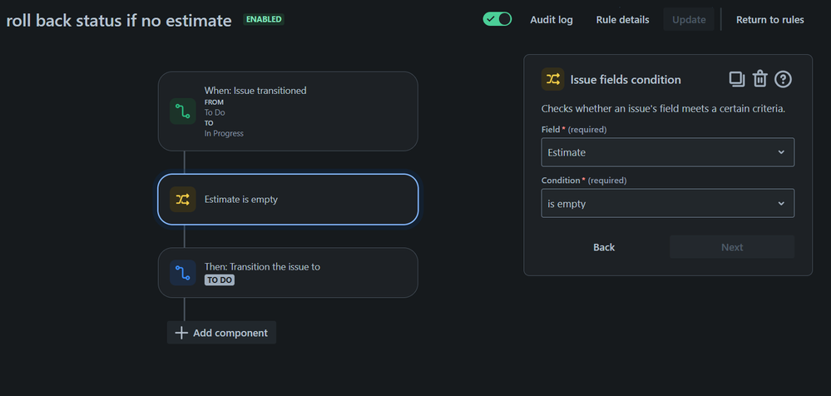The image size is (831, 396).
Task: Click the chevron in the is empty field
Action: point(780,204)
